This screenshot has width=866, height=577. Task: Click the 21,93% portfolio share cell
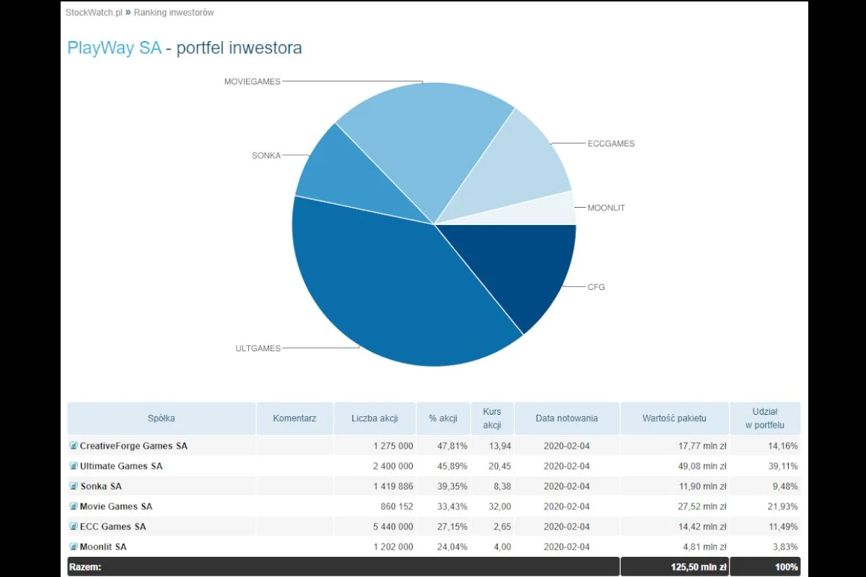[765, 506]
